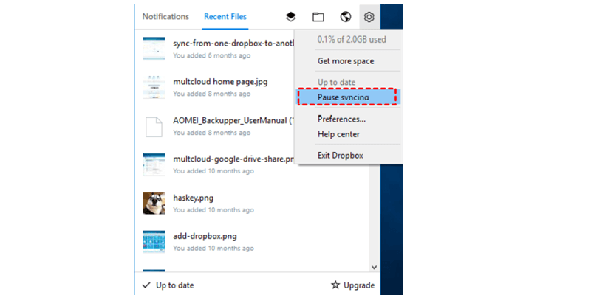Open the Dropbox Paper layers icon
The width and height of the screenshot is (591, 295).
pos(290,17)
